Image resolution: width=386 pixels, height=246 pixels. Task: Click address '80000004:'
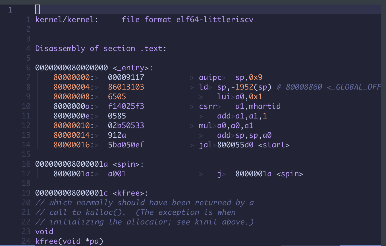point(74,87)
